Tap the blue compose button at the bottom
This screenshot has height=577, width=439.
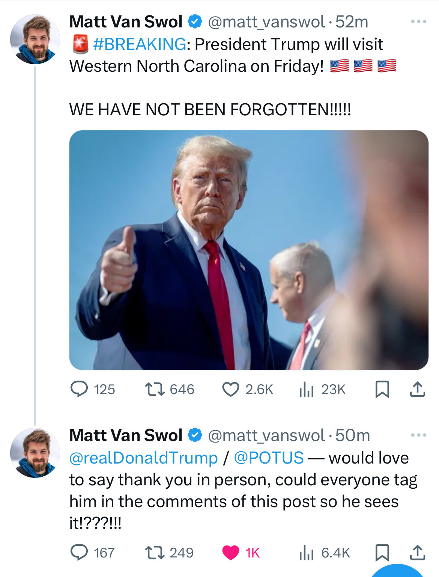pos(398,571)
